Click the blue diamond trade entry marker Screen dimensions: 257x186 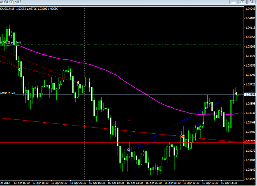coord(129,150)
